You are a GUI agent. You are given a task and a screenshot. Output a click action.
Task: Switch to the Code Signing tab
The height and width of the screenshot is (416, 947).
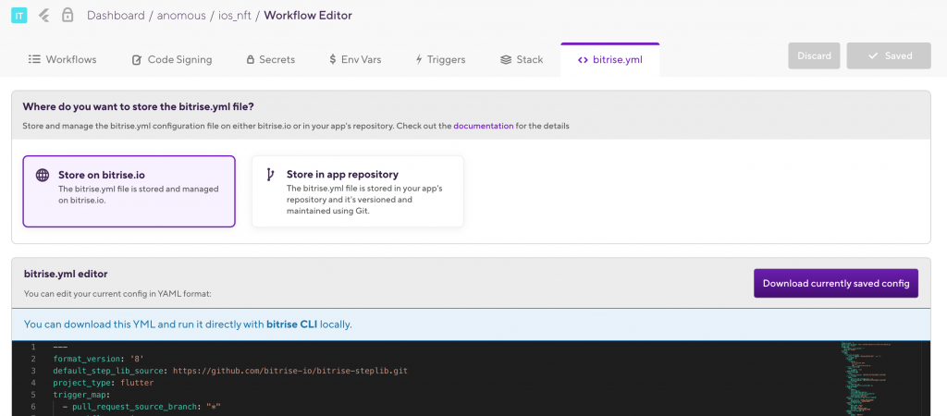172,59
